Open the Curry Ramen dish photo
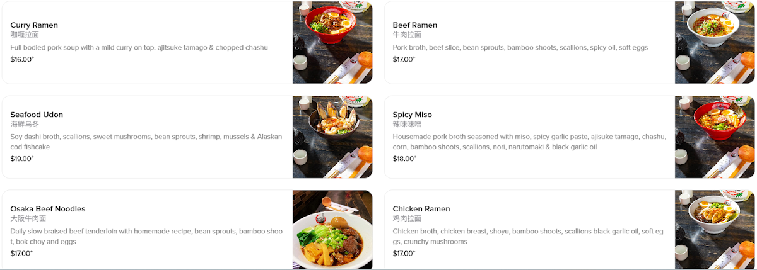 tap(332, 42)
